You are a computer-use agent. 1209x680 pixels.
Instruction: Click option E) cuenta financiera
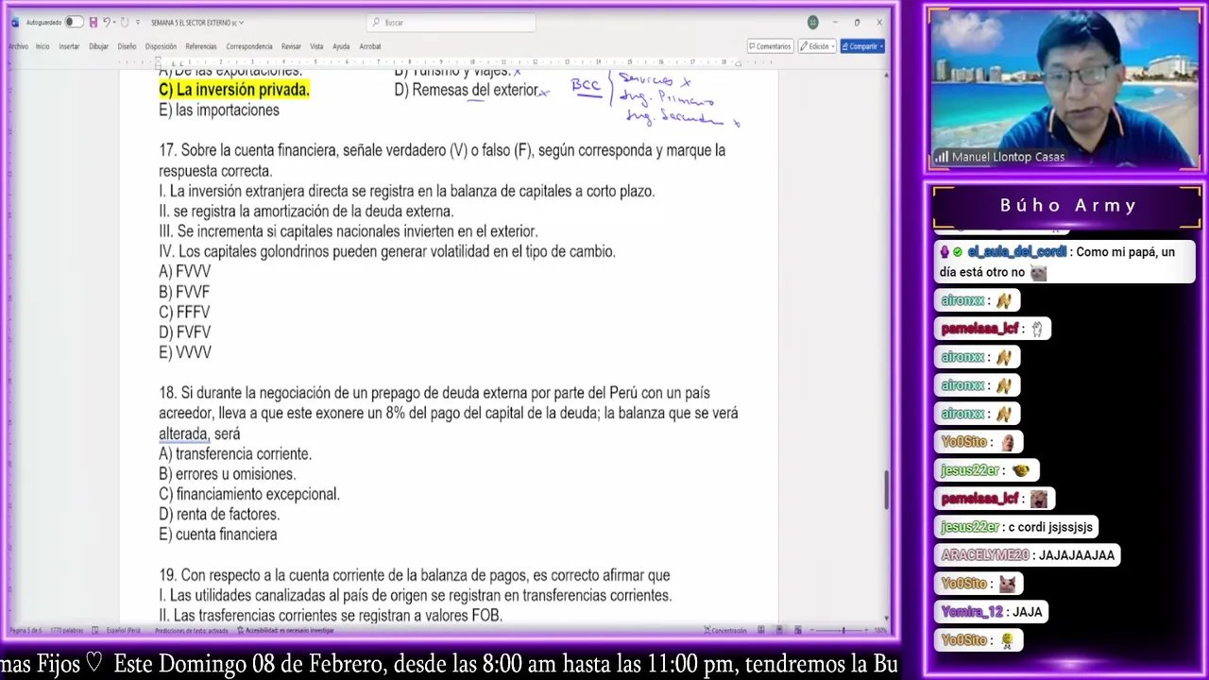click(x=218, y=535)
